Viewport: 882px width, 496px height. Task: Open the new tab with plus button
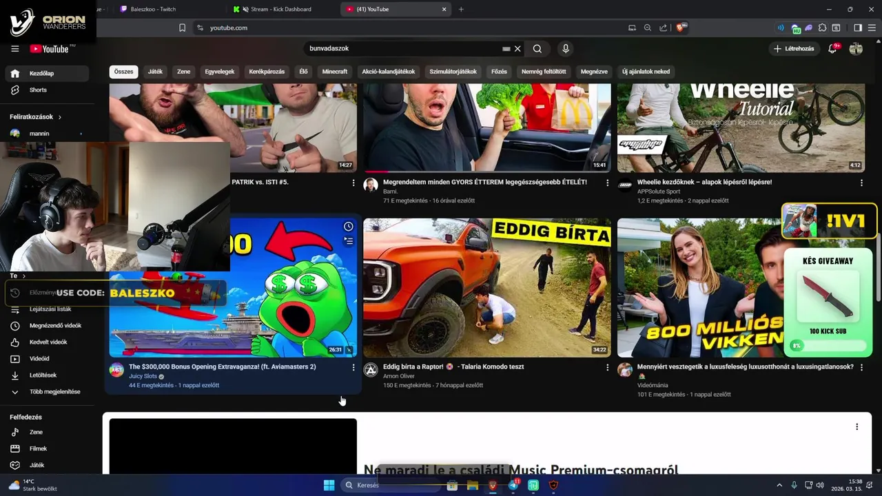(x=461, y=9)
